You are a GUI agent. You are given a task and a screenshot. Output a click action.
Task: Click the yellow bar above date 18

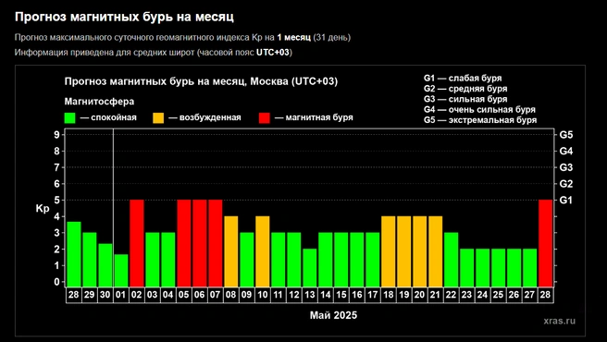point(389,251)
